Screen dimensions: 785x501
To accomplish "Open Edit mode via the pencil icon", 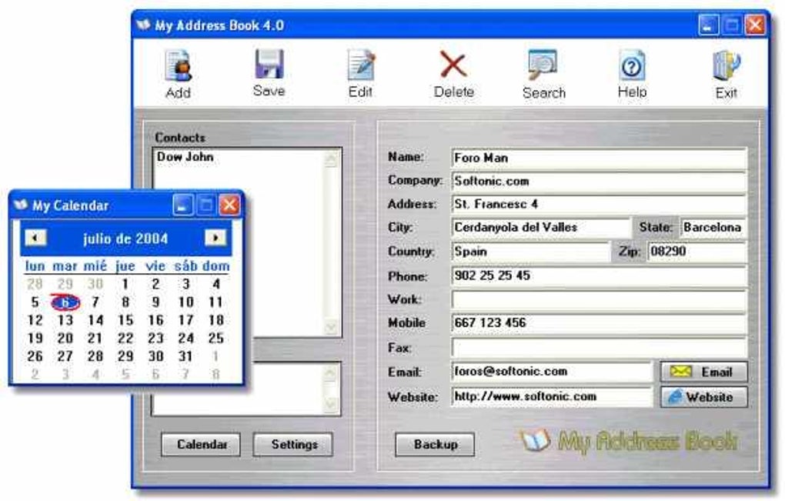I will [361, 65].
